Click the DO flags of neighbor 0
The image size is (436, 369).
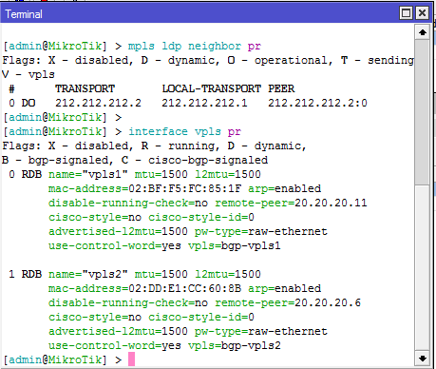pos(28,103)
